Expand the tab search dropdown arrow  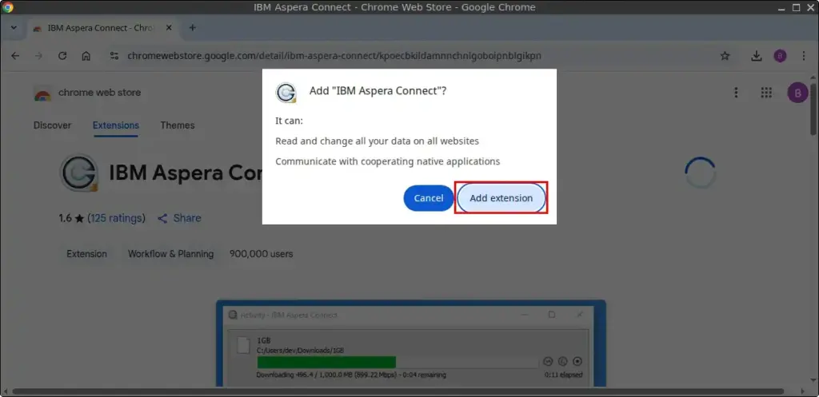pos(14,28)
